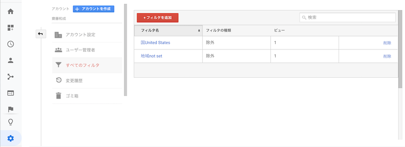Open the 国United States filter link
Screen dimensions: 405x147
click(155, 43)
